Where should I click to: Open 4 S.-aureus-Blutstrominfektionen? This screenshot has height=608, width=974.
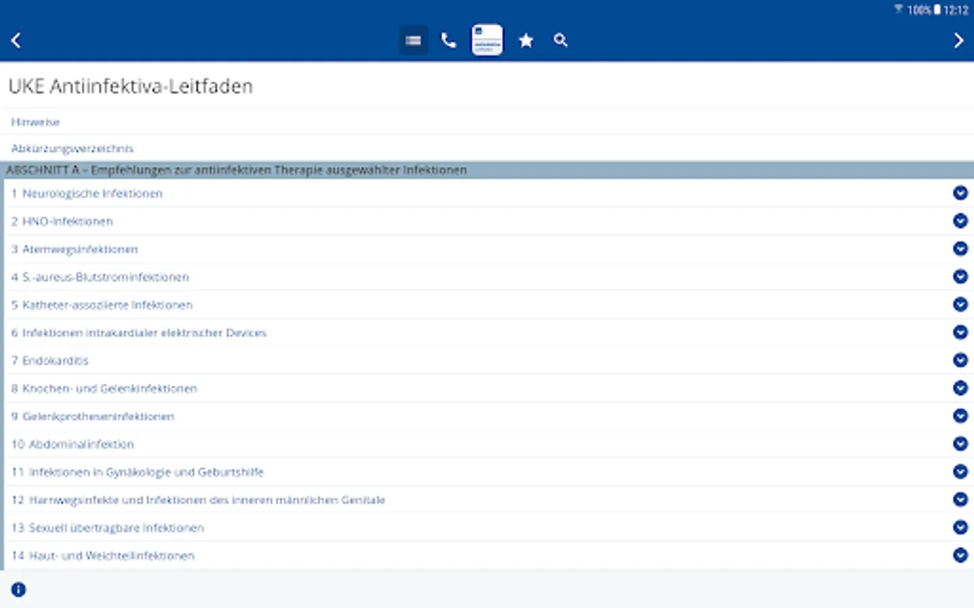point(100,277)
